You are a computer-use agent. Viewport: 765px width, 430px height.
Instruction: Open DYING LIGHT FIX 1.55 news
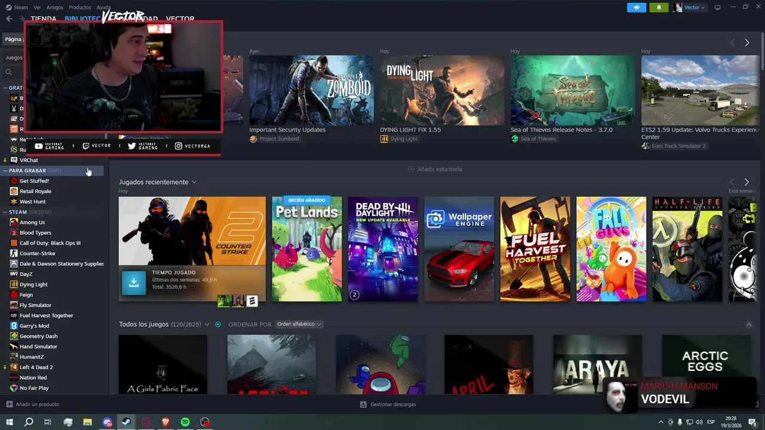411,130
